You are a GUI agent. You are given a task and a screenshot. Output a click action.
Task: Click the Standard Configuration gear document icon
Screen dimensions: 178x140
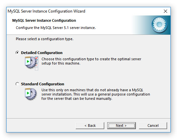coord(31,94)
